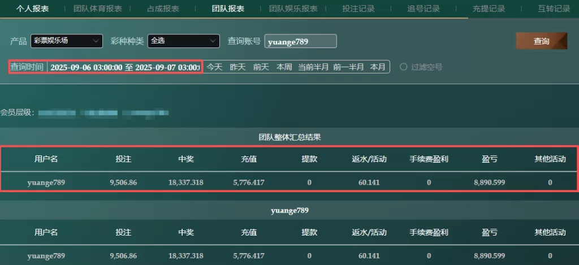
Task: Open the 追号记录 tab
Action: click(424, 9)
